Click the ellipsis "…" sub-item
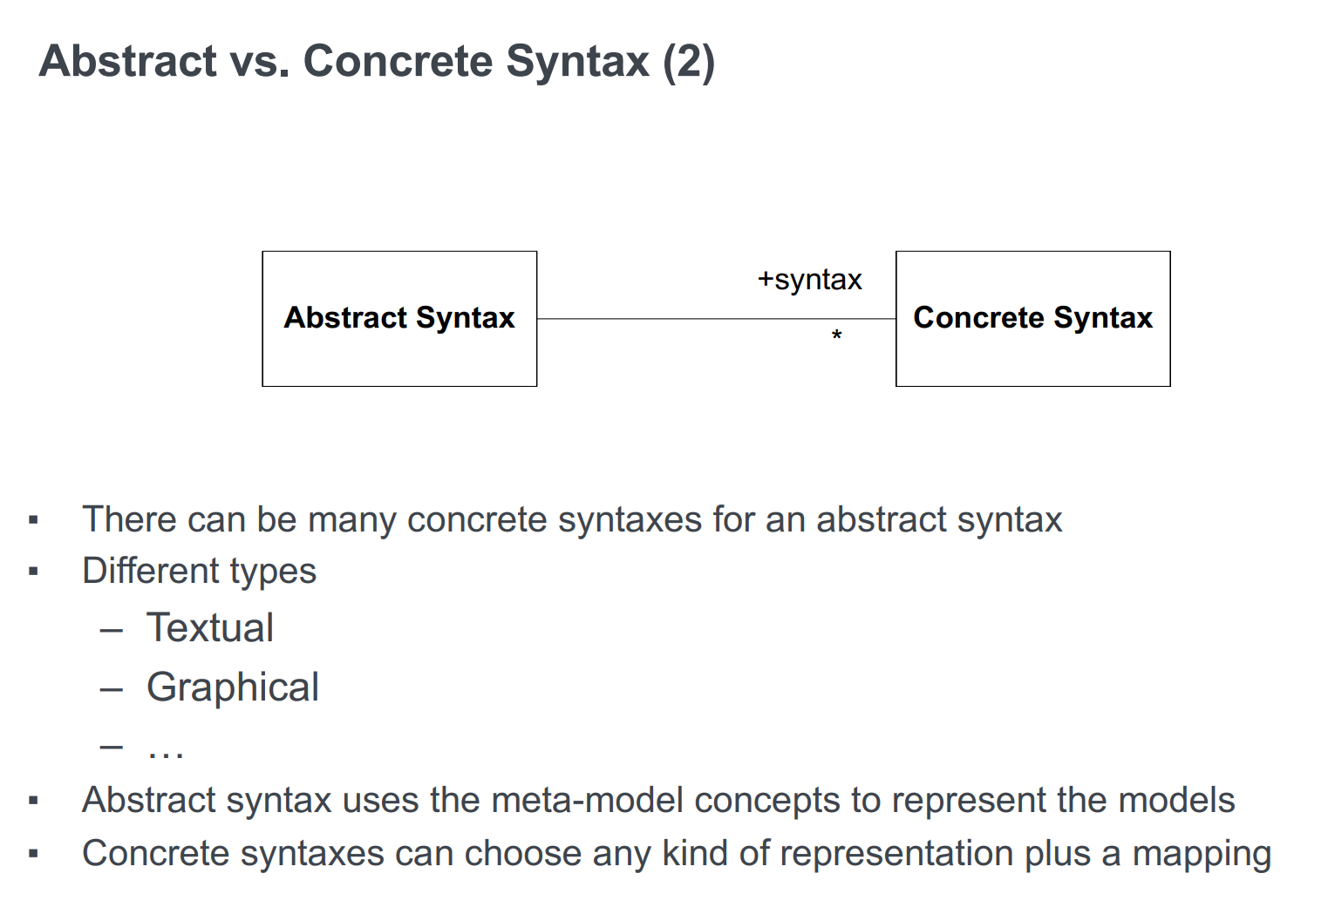Screen dimensions: 1328x914 coord(166,748)
